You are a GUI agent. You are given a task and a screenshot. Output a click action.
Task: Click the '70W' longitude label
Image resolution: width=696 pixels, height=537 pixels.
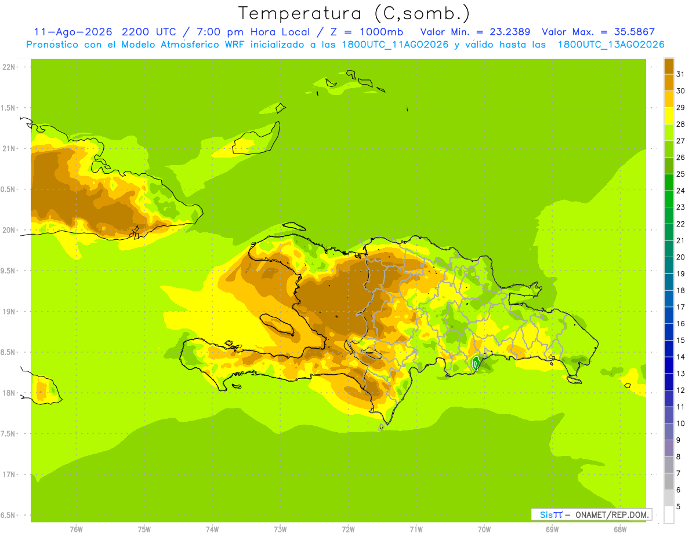tap(484, 529)
